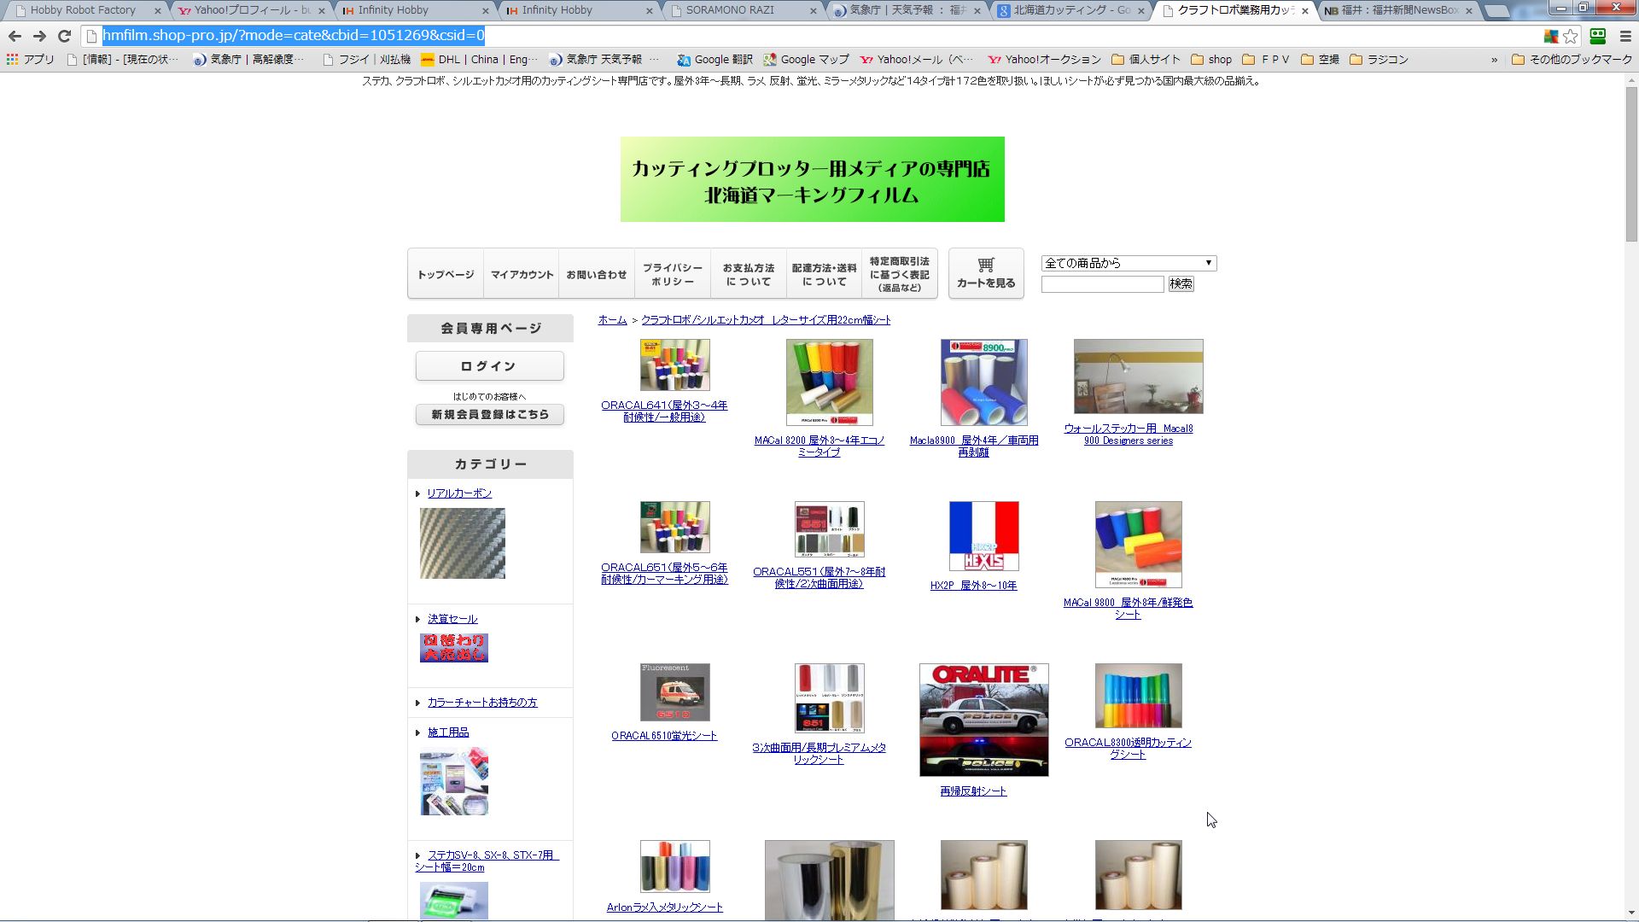Open the Google マップ bookmark
Image resolution: width=1639 pixels, height=922 pixels.
(x=806, y=60)
